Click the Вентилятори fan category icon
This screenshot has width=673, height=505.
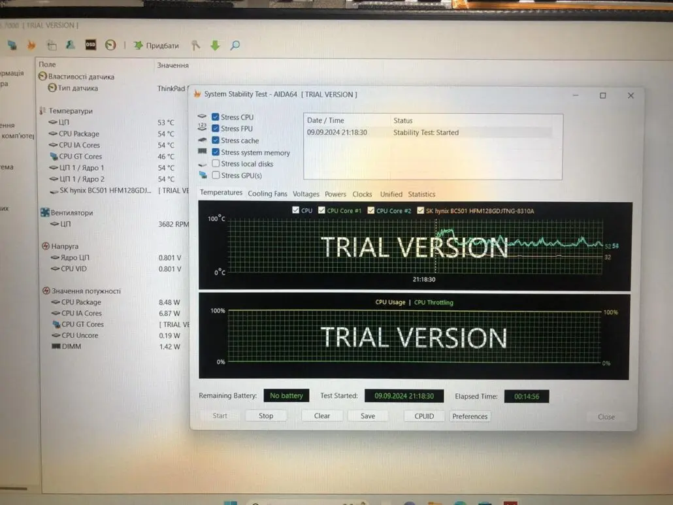click(44, 212)
